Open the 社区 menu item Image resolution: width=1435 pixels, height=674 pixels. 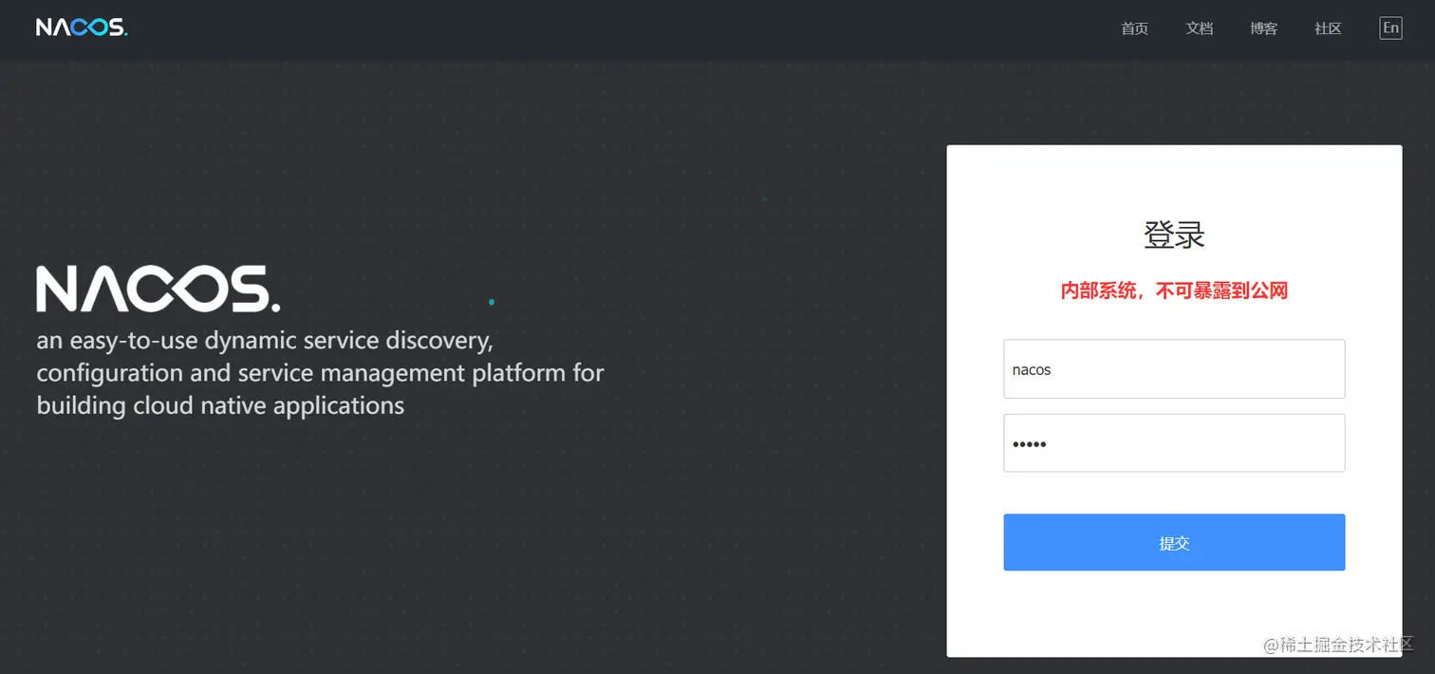[x=1328, y=28]
